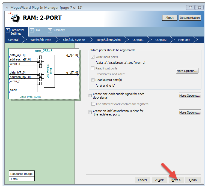Image resolution: width=208 pixels, height=189 pixels.
Task: Click the help question mark button
Action: pyautogui.click(x=190, y=7)
